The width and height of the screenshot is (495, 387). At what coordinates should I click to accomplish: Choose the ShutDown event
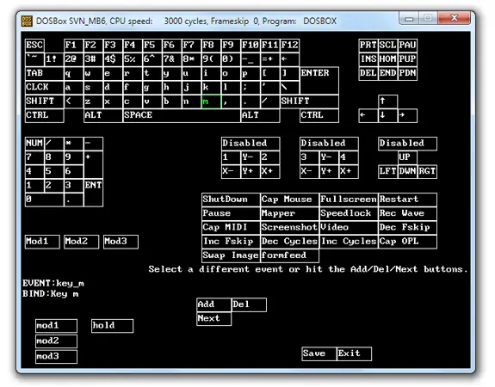(231, 200)
